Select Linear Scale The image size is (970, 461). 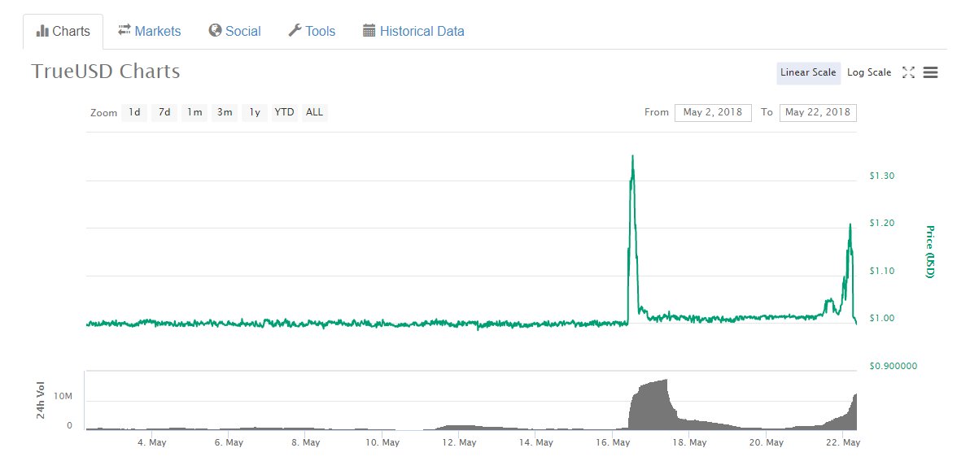[808, 72]
